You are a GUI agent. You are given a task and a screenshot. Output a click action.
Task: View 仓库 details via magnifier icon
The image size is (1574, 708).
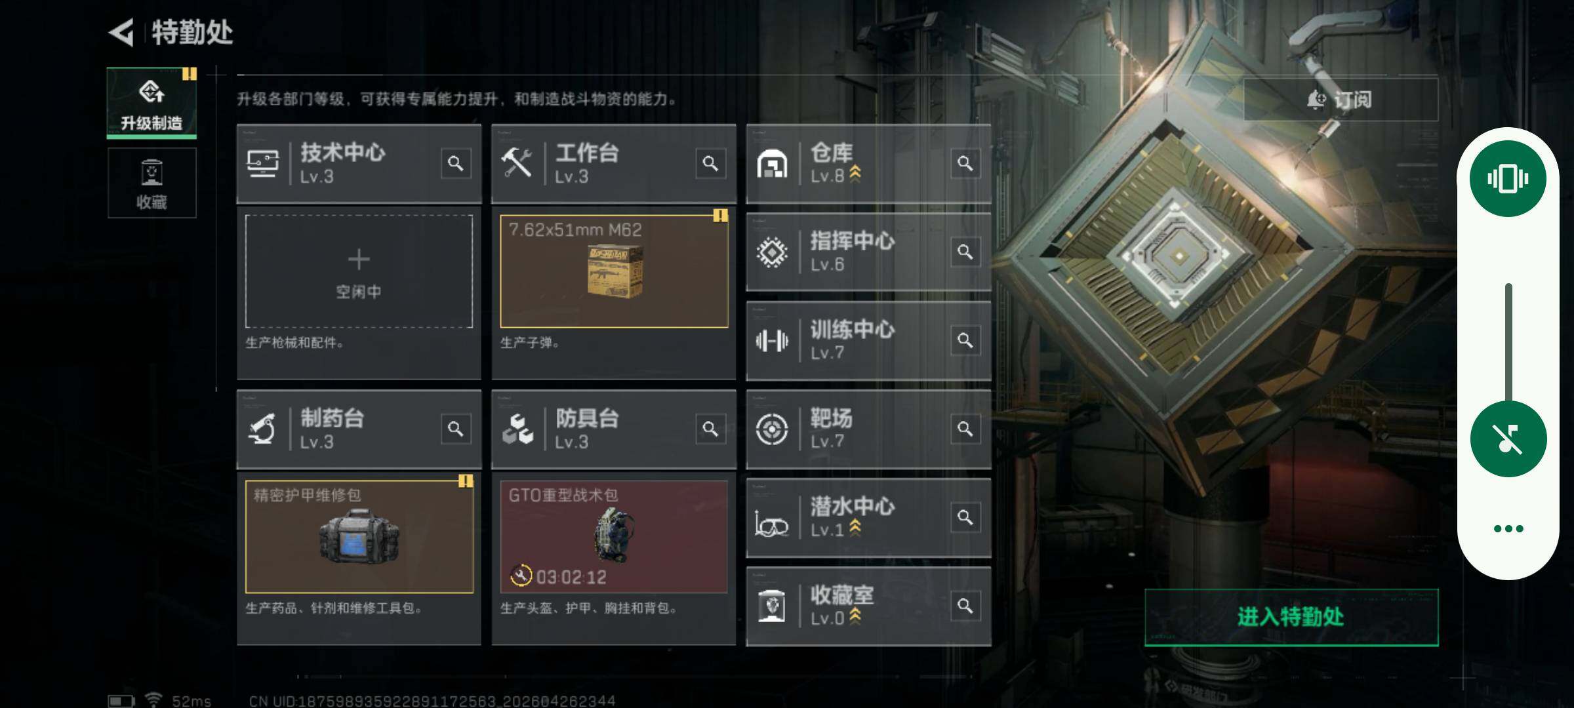[965, 163]
